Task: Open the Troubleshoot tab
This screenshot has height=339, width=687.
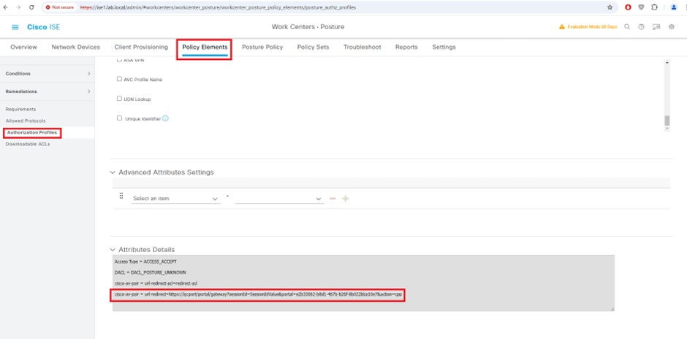Action: click(362, 47)
